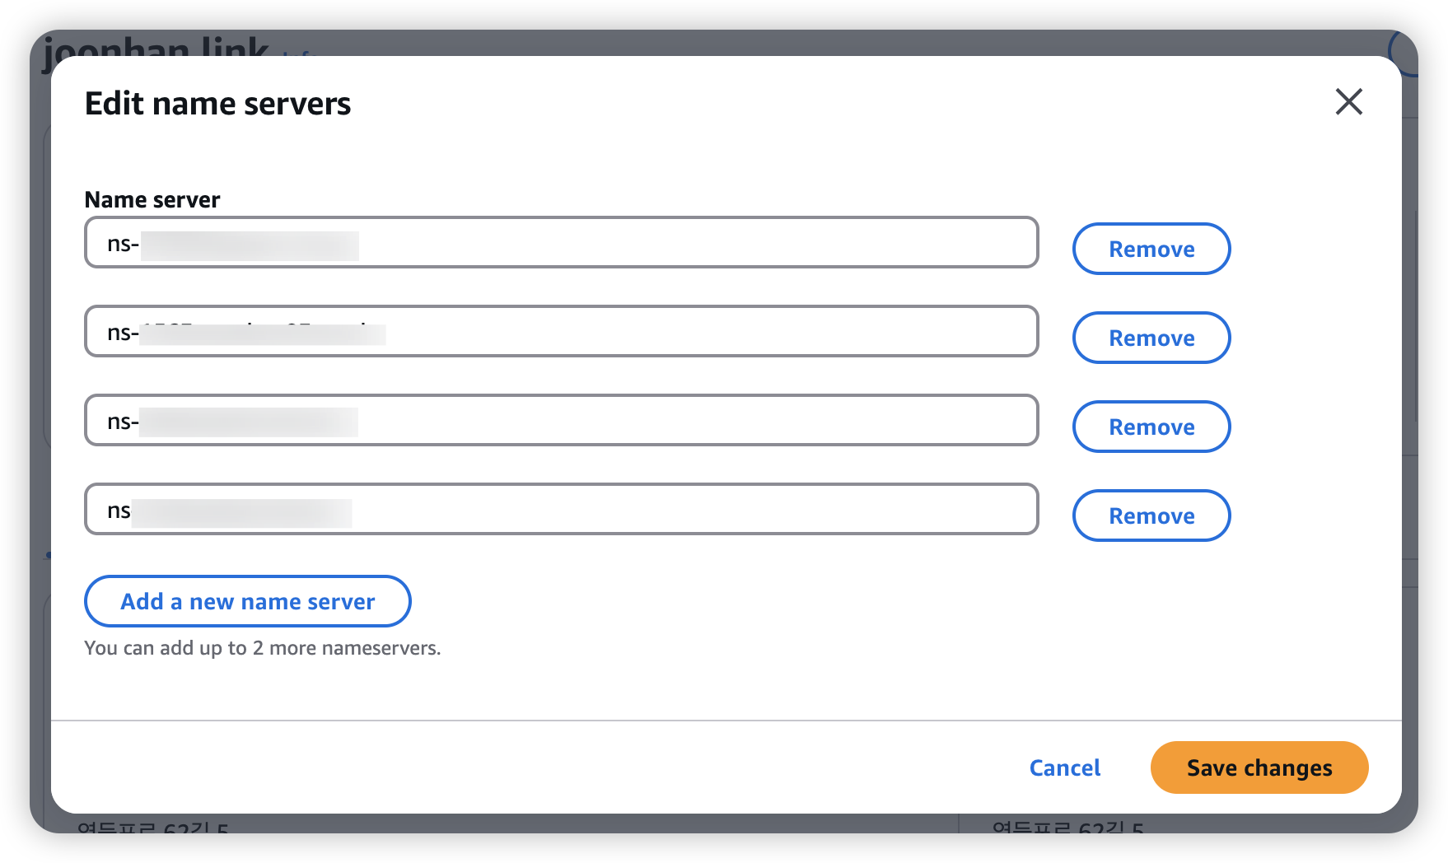
Task: Select the third name server input field
Action: pos(560,421)
